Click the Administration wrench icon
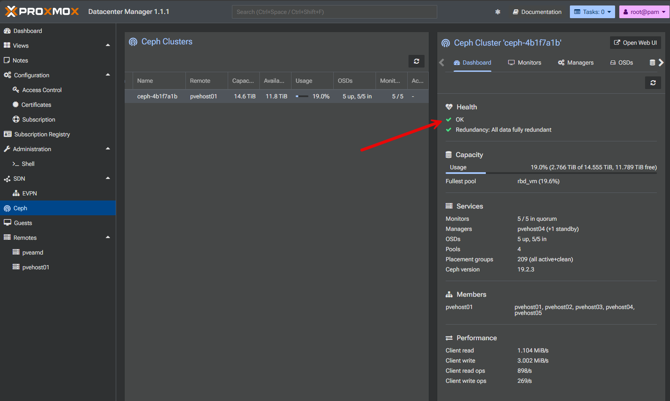670x401 pixels. click(x=7, y=149)
